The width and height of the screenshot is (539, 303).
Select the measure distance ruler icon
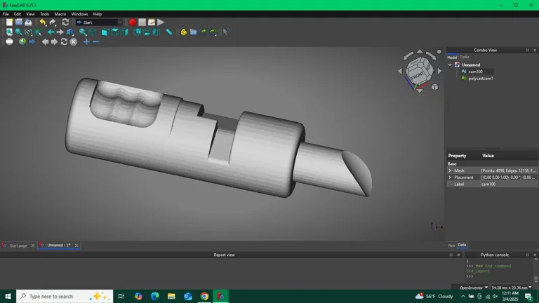tap(169, 32)
